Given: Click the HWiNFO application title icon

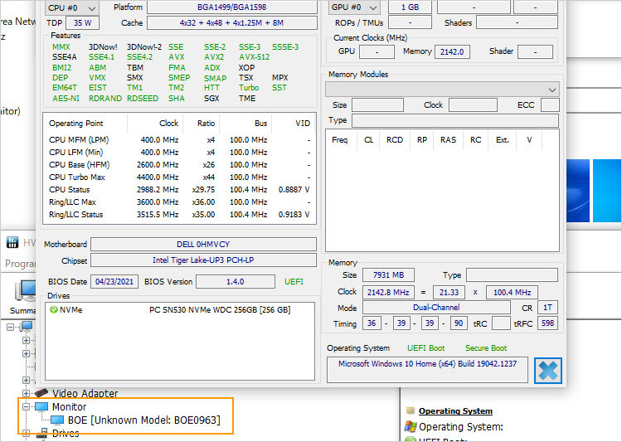Looking at the screenshot, I should pos(12,243).
